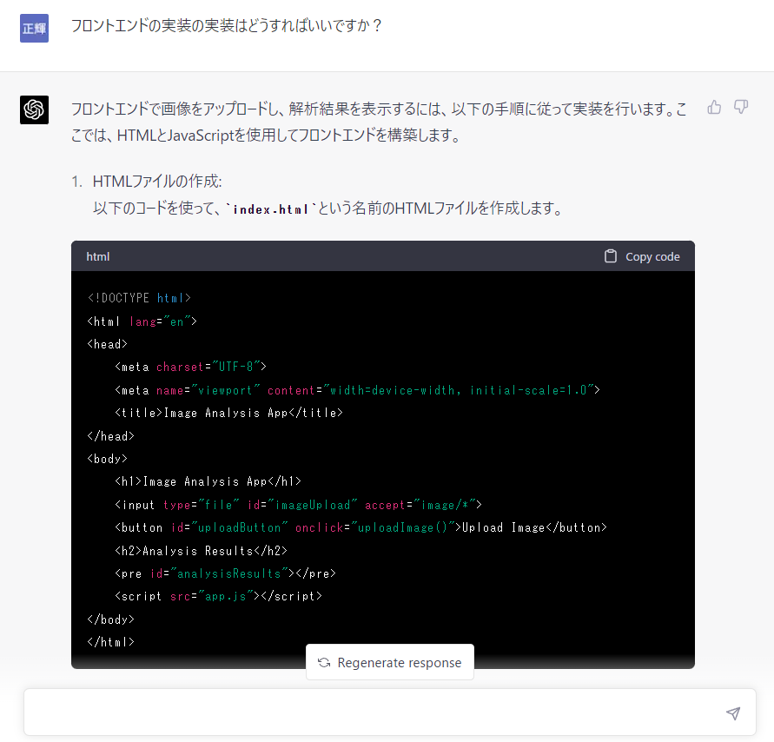Click the opening <head> tag line
This screenshot has width=774, height=742.
107,344
